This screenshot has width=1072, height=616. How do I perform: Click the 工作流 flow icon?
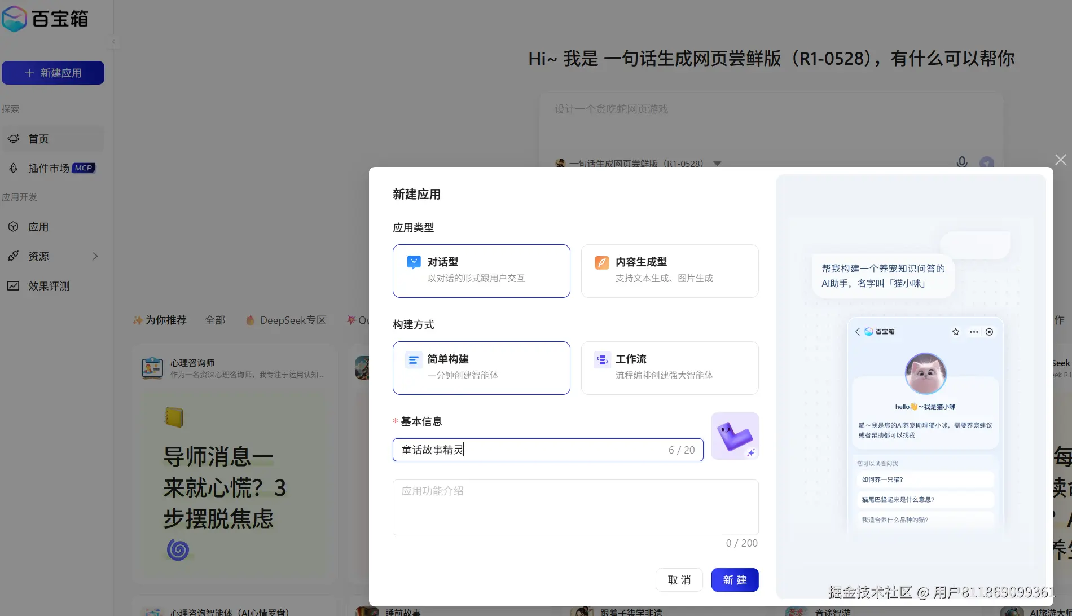pos(602,359)
